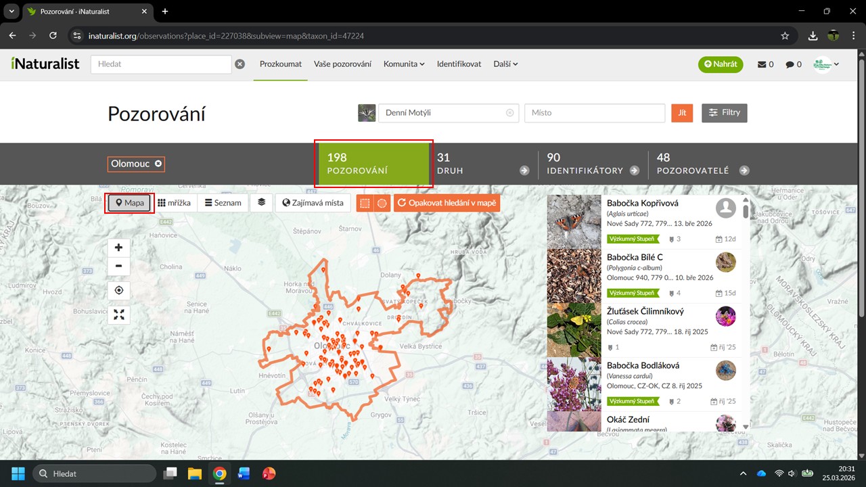
Task: Switch to Mapa view
Action: click(x=129, y=203)
